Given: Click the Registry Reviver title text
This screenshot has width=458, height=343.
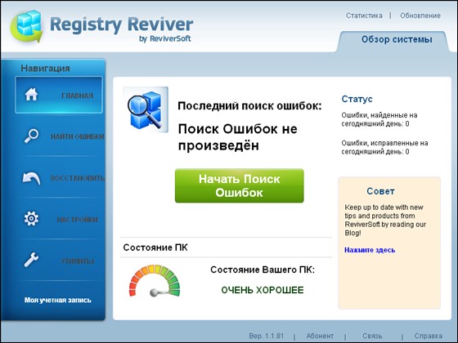Looking at the screenshot, I should pos(122,24).
